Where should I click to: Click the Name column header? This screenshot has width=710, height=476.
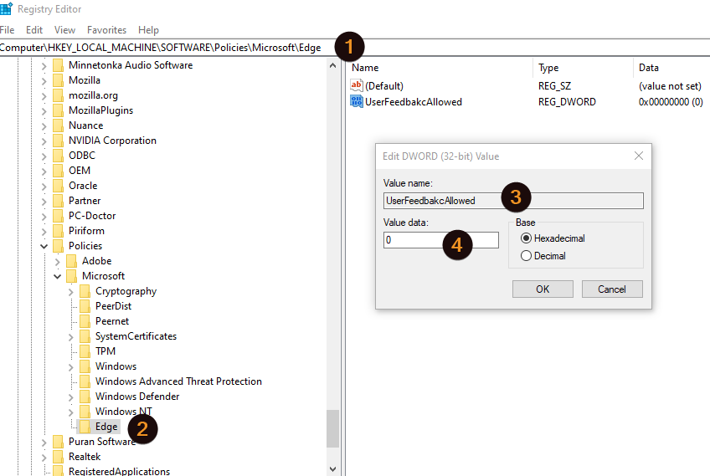click(440, 68)
